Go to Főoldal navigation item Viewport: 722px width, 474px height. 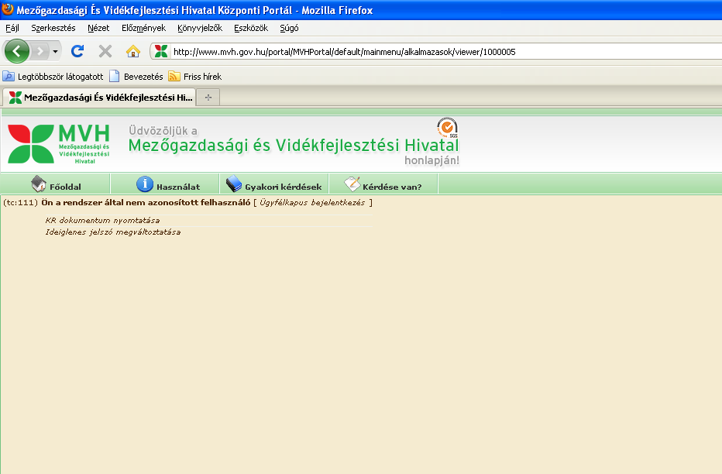coord(55,184)
